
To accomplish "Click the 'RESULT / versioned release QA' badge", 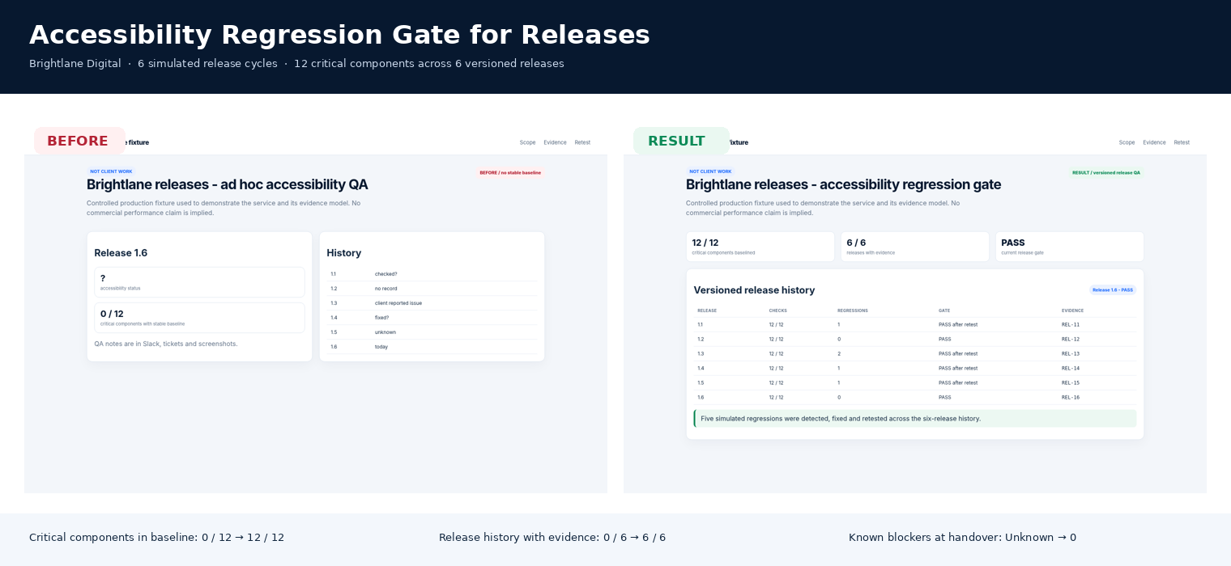I will (1105, 172).
